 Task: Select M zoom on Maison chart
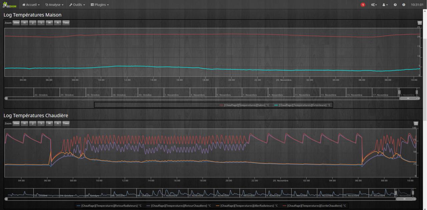[x=49, y=23]
